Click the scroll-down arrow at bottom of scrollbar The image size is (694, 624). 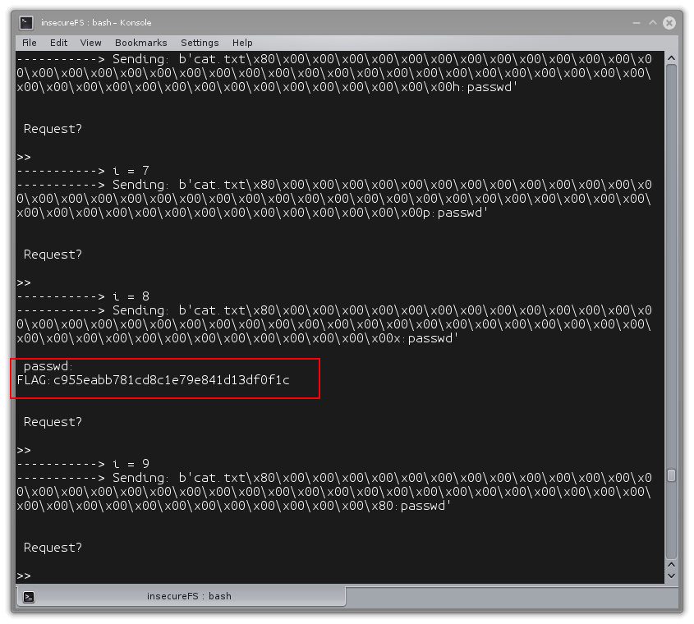click(671, 577)
